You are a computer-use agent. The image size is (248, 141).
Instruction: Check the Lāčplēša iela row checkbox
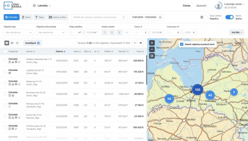(5, 72)
